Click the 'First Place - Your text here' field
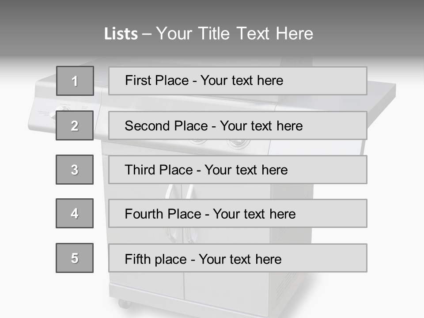 (x=238, y=81)
